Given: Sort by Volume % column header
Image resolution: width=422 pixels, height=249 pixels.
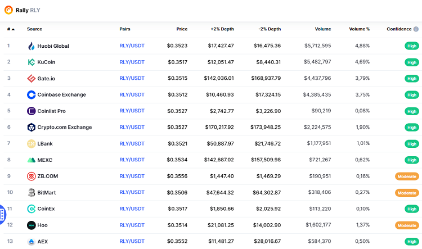Looking at the screenshot, I should click(359, 29).
